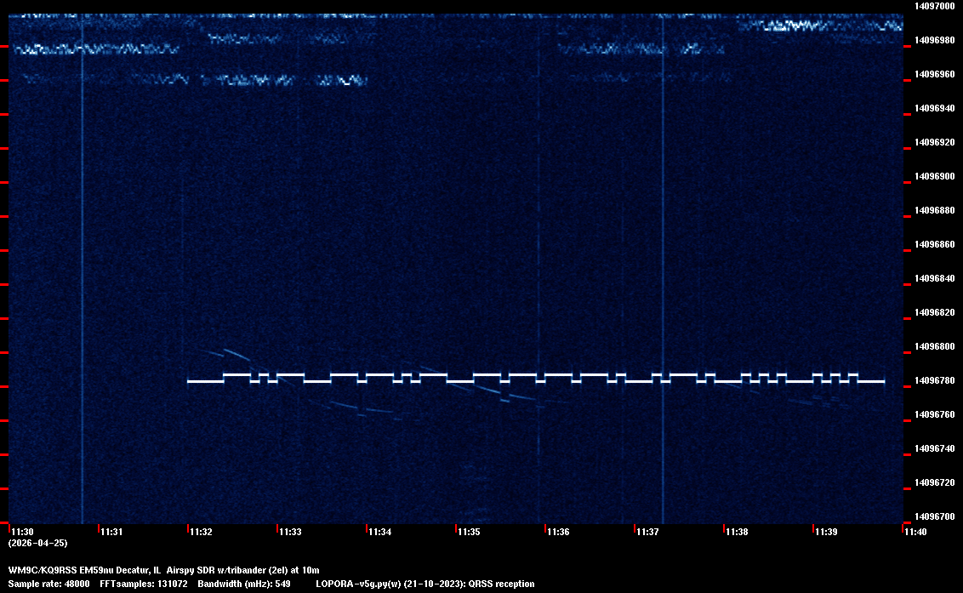Select the 11:37 time marker

tap(647, 532)
